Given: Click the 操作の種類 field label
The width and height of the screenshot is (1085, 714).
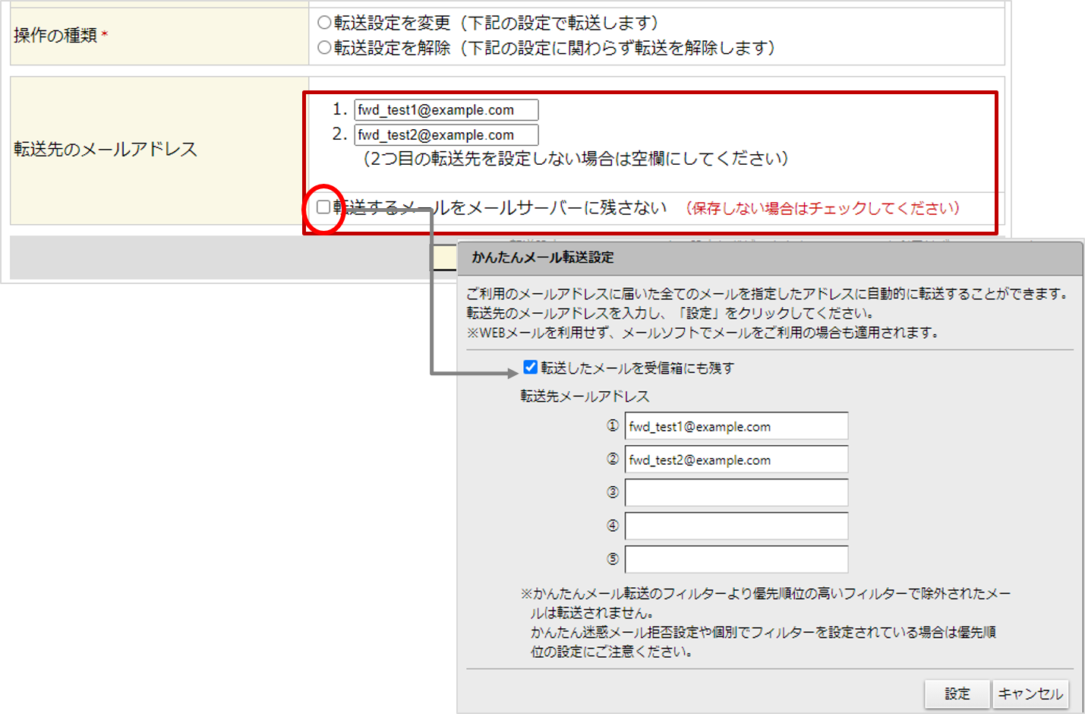Looking at the screenshot, I should pos(55,36).
